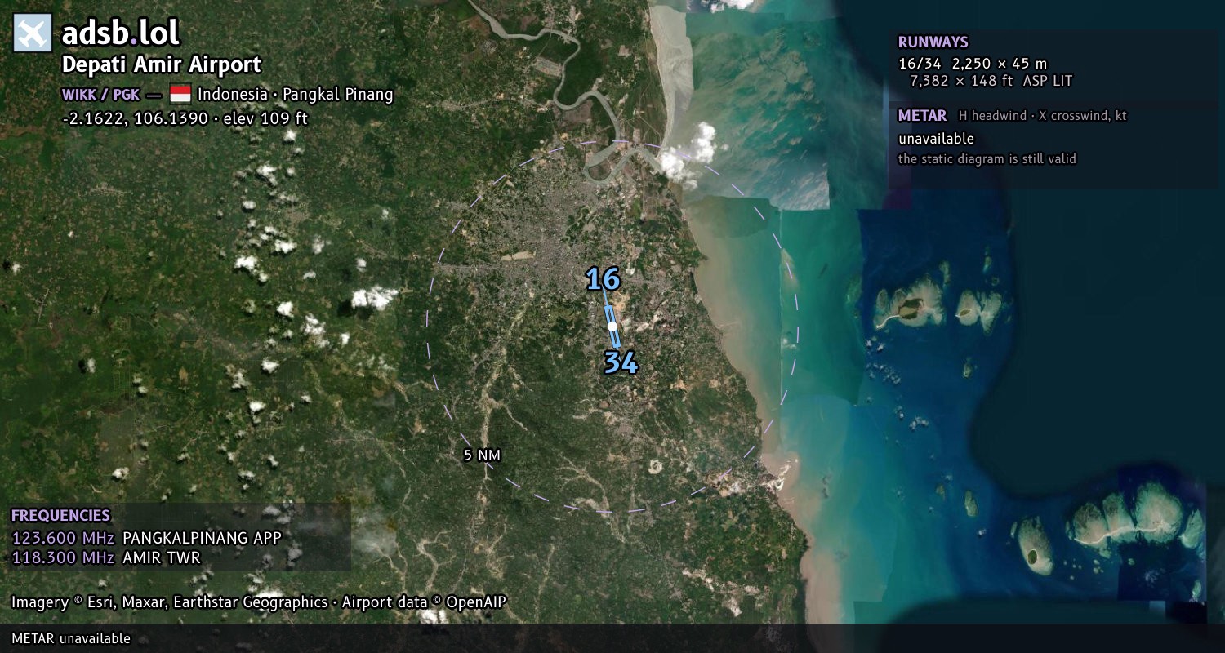
Task: Click the METAR panel heading
Action: coord(923,116)
